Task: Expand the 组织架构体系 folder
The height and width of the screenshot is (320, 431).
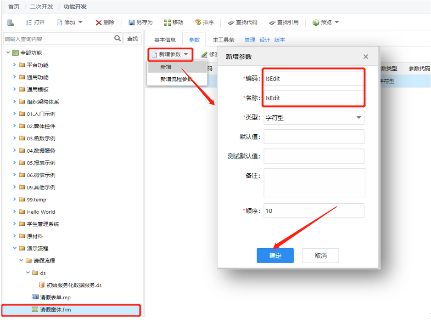Action: [15, 101]
